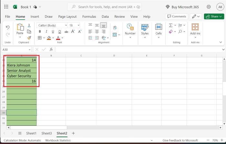Click the yellow Fill Color bucket
This screenshot has height=144, width=226.
(49, 38)
